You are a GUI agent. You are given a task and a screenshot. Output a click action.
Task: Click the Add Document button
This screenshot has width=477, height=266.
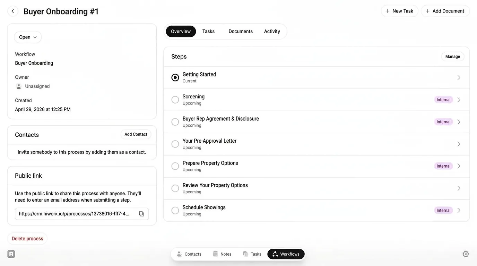tap(445, 11)
